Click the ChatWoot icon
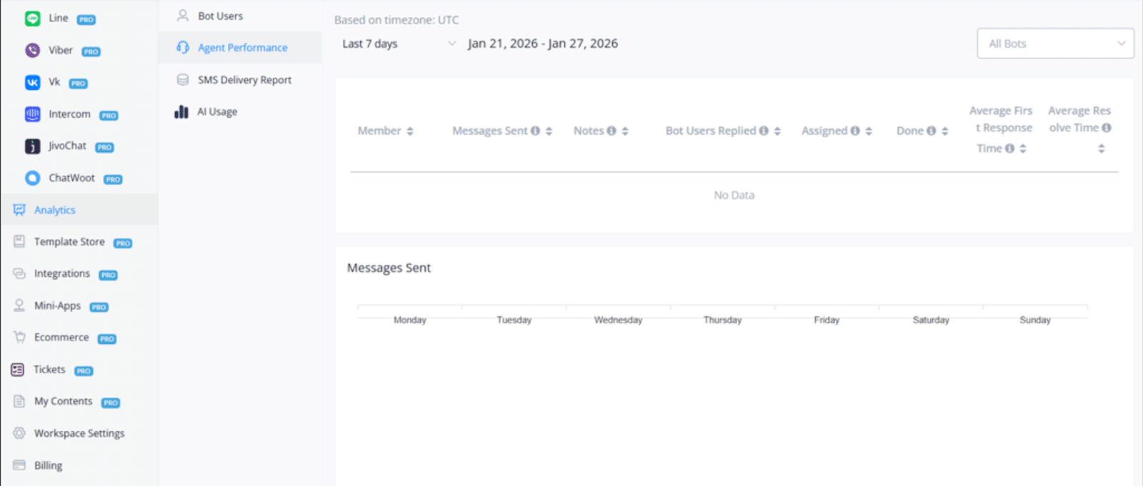Viewport: 1143px width, 486px height. [x=33, y=178]
